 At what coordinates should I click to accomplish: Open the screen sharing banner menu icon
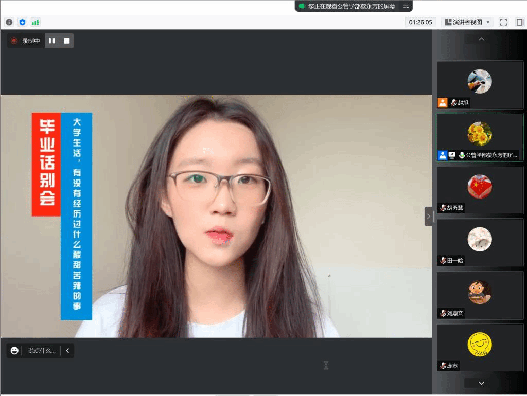406,6
